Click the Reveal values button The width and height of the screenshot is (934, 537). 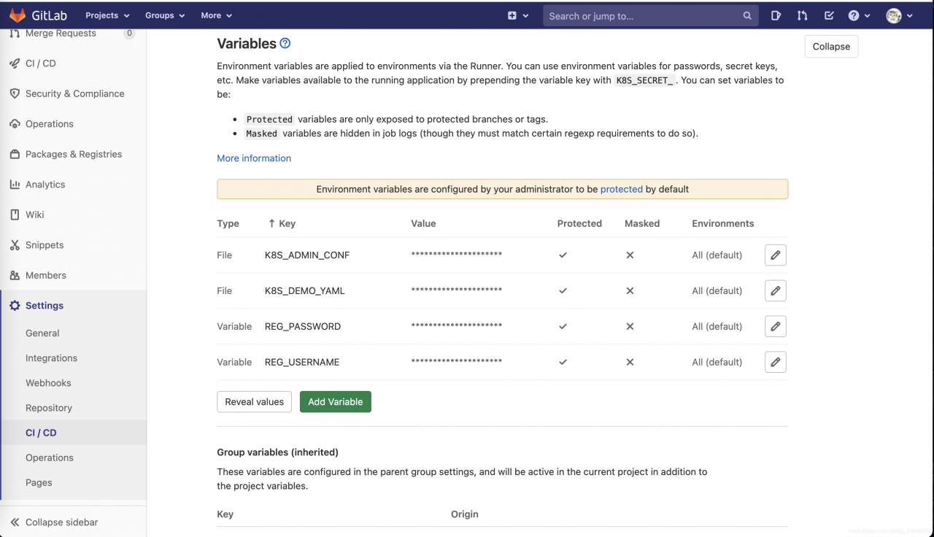[x=255, y=402]
